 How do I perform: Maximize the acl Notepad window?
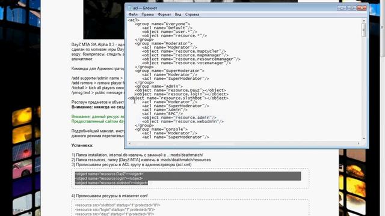(x=351, y=8)
